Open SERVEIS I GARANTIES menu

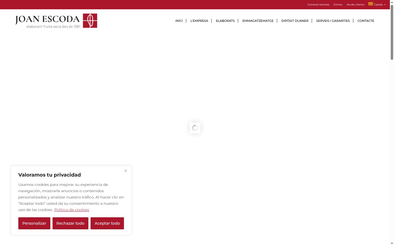tap(333, 21)
